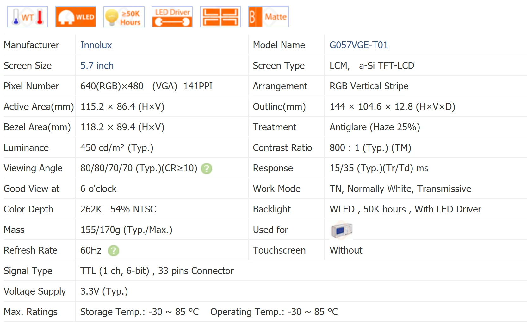The width and height of the screenshot is (527, 323).
Task: Select the 118.2 × 89.4 (H×V) value
Action: [x=122, y=127]
